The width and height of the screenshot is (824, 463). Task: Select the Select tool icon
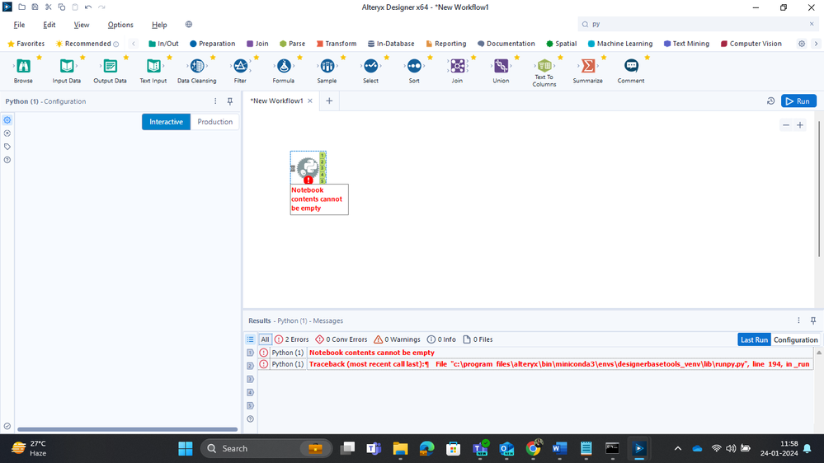tap(371, 66)
